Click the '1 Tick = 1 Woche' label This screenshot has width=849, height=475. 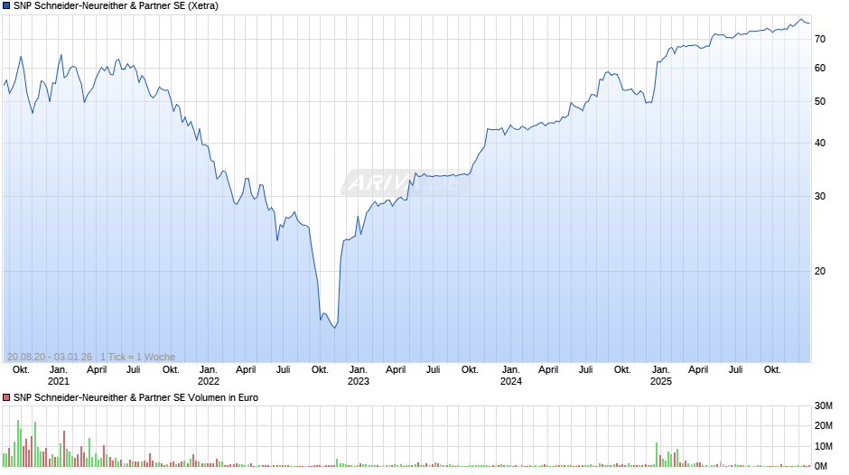[x=137, y=357]
